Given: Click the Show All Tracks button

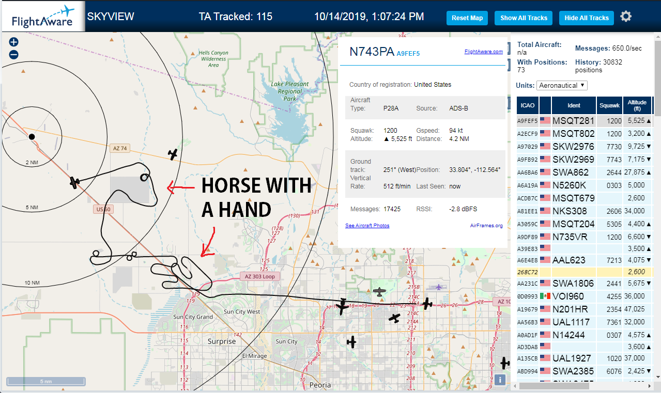Looking at the screenshot, I should point(524,18).
